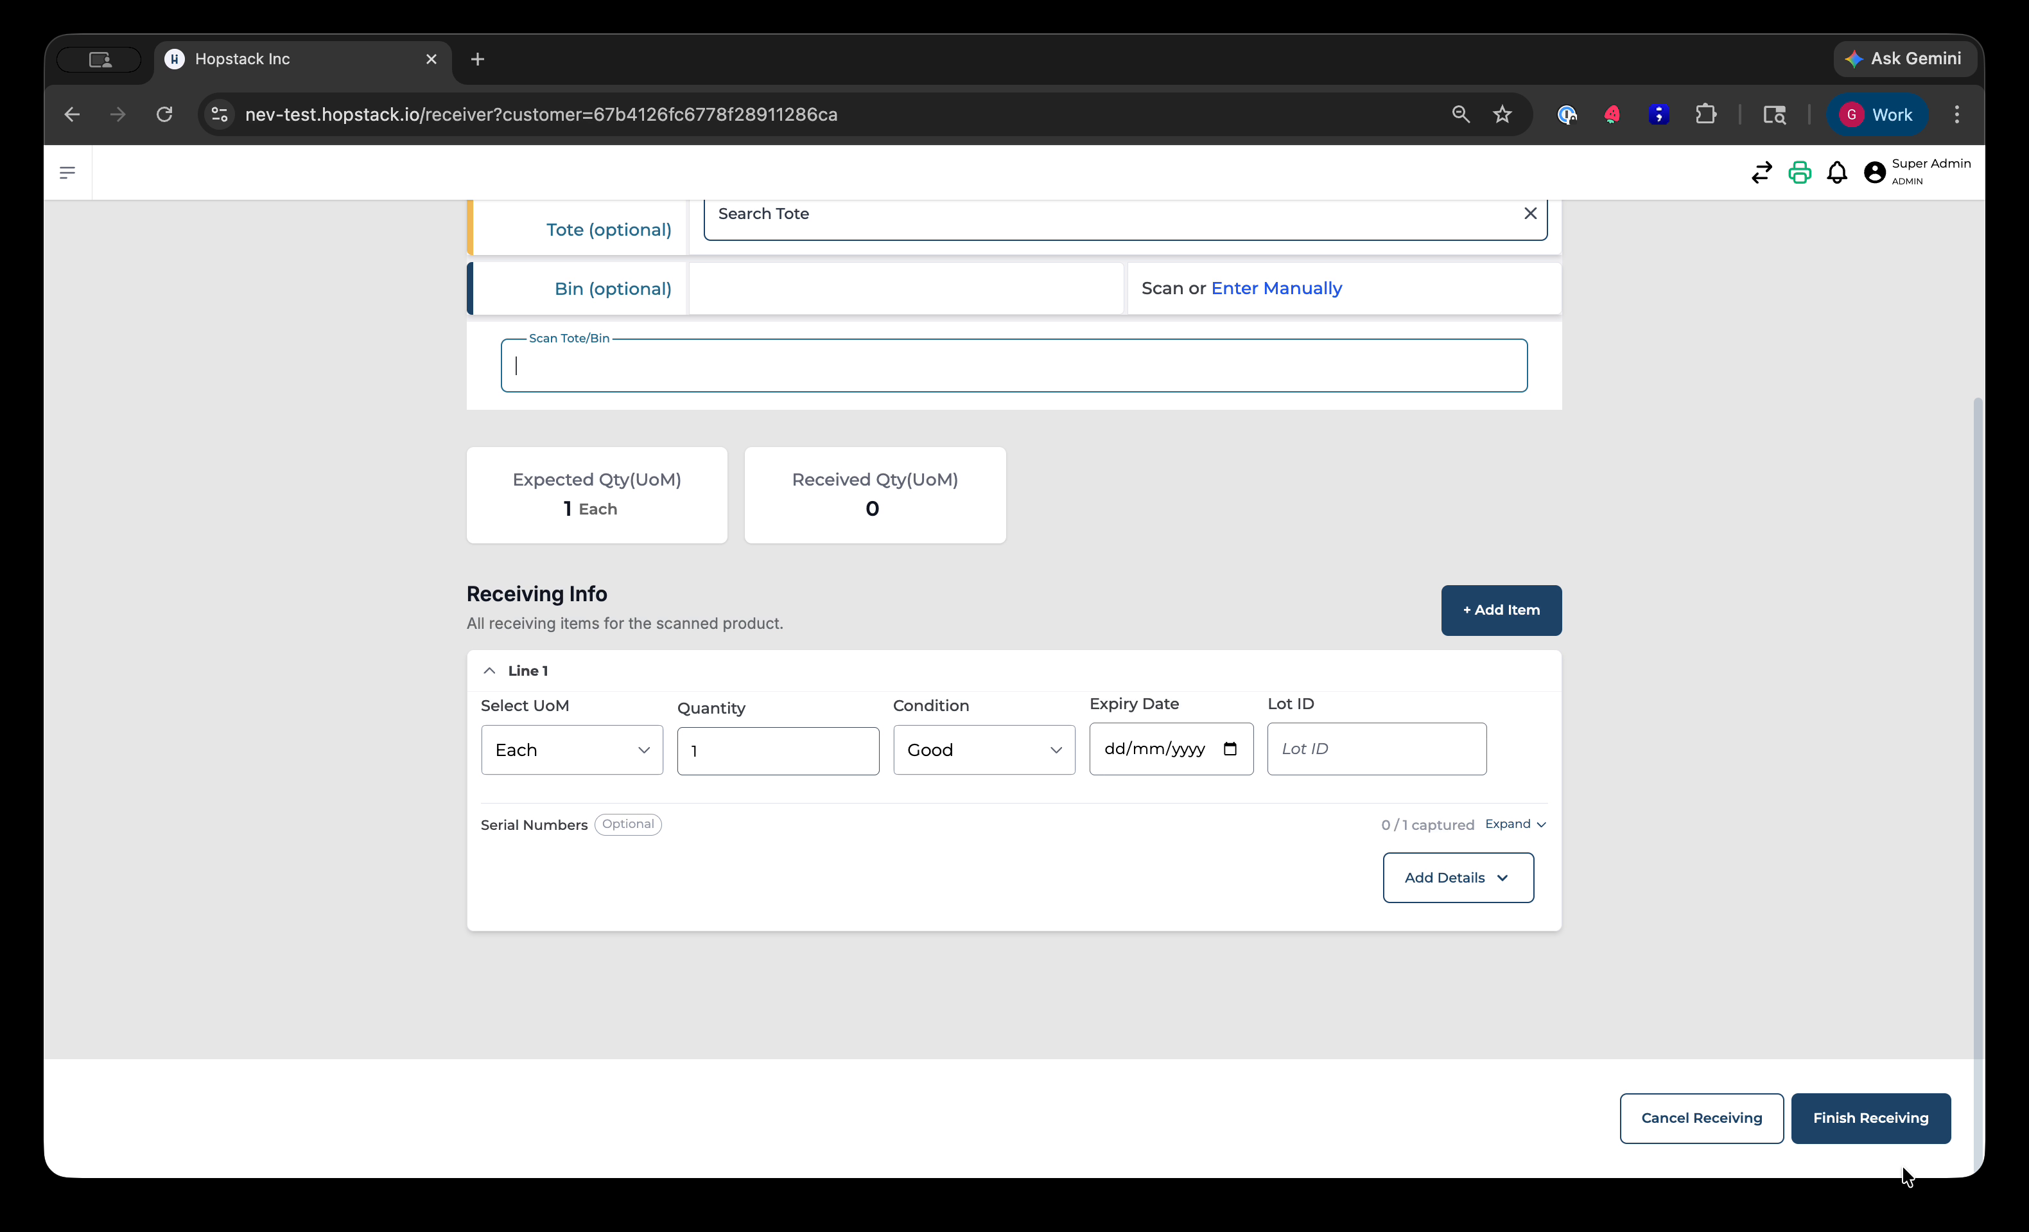2029x1232 pixels.
Task: Open Chrome three-dot menu
Action: click(1956, 114)
